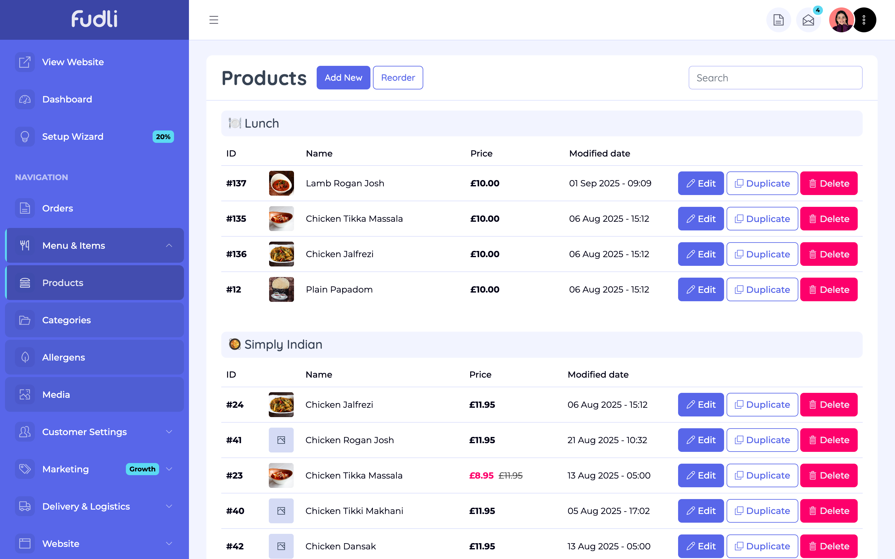
Task: Click the Reorder button
Action: (x=397, y=78)
